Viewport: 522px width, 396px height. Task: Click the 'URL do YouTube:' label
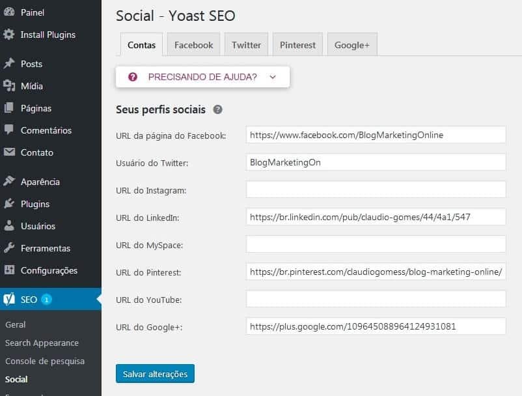[x=149, y=300]
